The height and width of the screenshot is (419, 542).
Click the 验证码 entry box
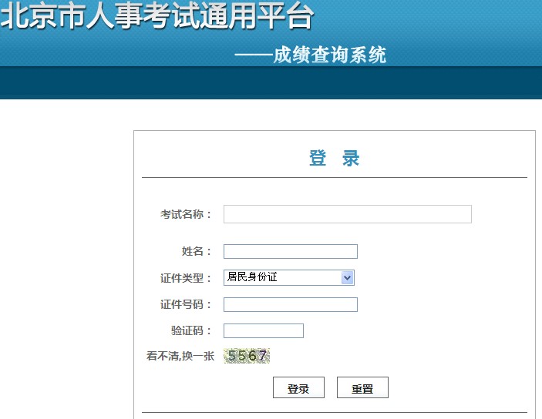point(263,331)
